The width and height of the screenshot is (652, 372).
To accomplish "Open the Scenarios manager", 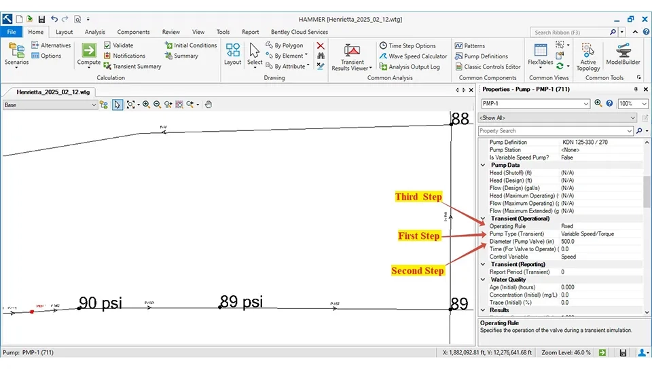I will click(16, 54).
